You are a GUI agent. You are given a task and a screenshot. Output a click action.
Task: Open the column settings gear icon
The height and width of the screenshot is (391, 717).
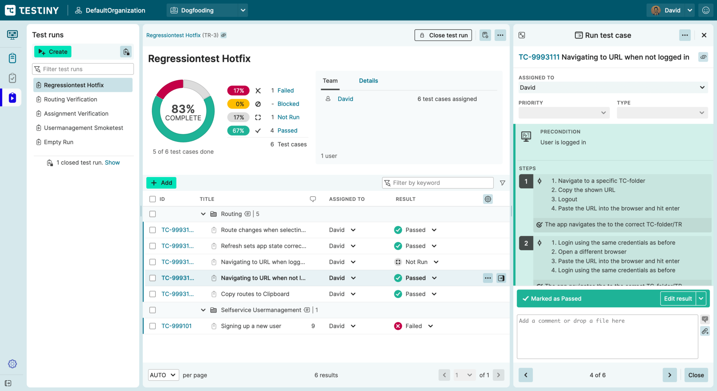point(488,199)
